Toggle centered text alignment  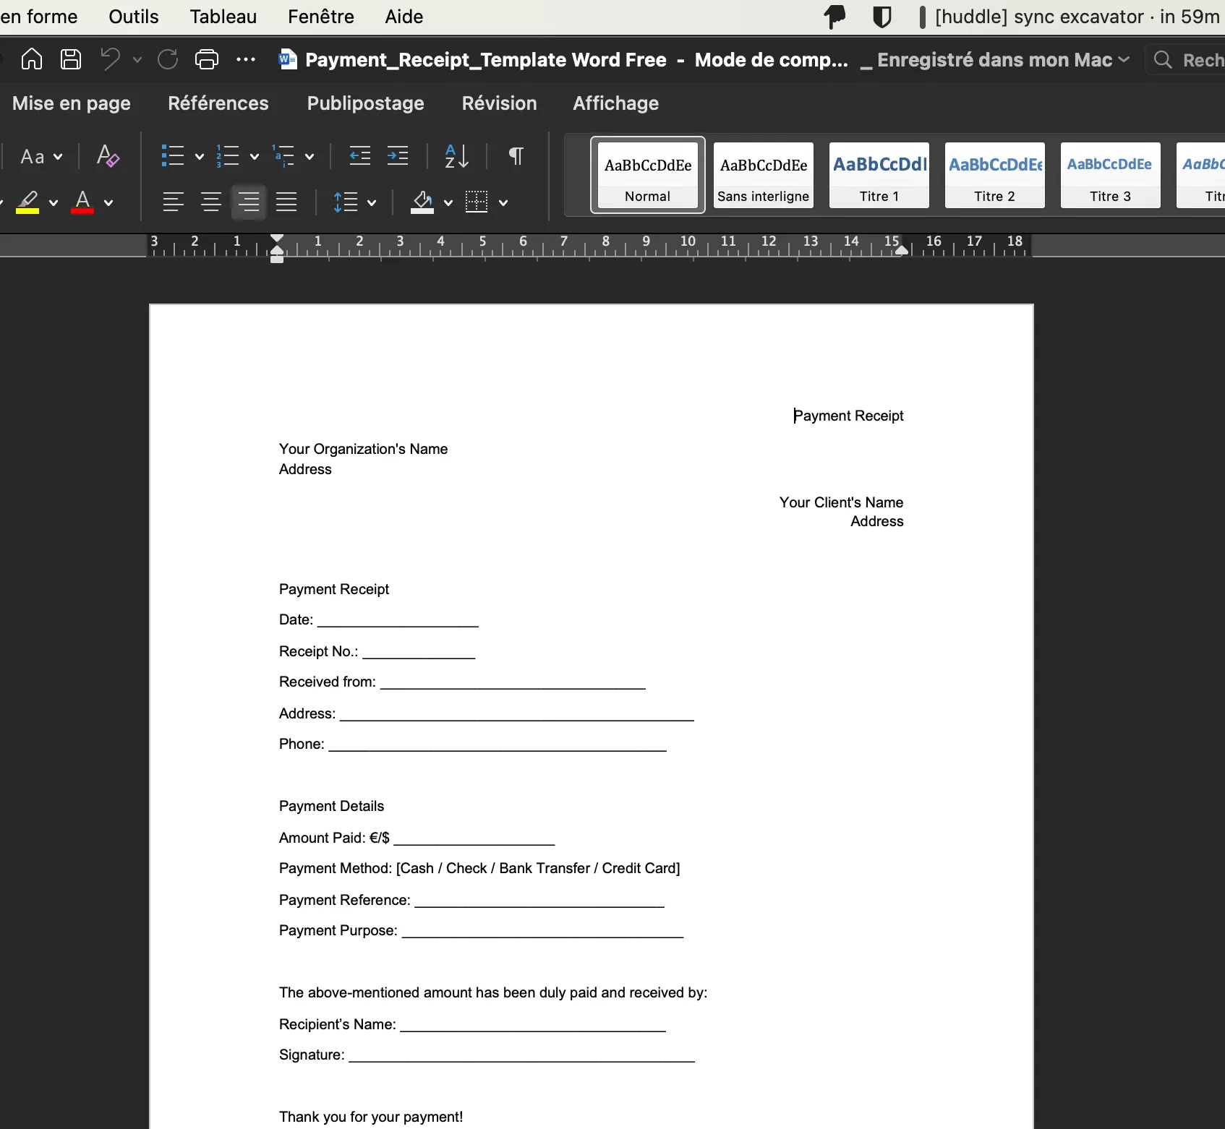(x=210, y=202)
